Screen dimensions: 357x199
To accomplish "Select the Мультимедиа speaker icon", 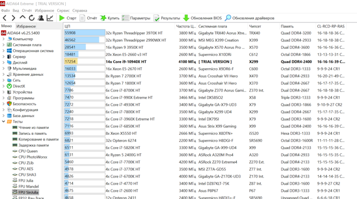I will [9, 68].
